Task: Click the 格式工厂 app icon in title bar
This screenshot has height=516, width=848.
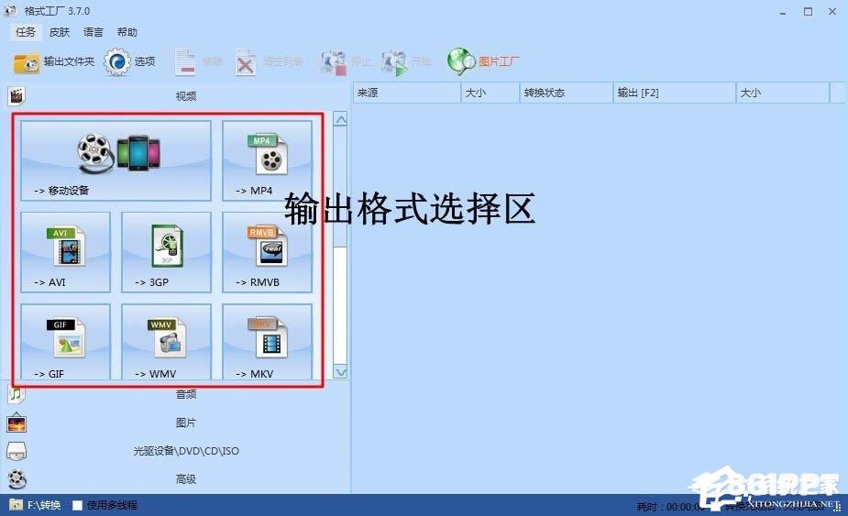Action: tap(10, 11)
